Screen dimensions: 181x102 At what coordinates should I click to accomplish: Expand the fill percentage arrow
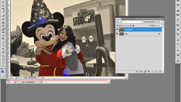pyautogui.click(x=162, y=25)
